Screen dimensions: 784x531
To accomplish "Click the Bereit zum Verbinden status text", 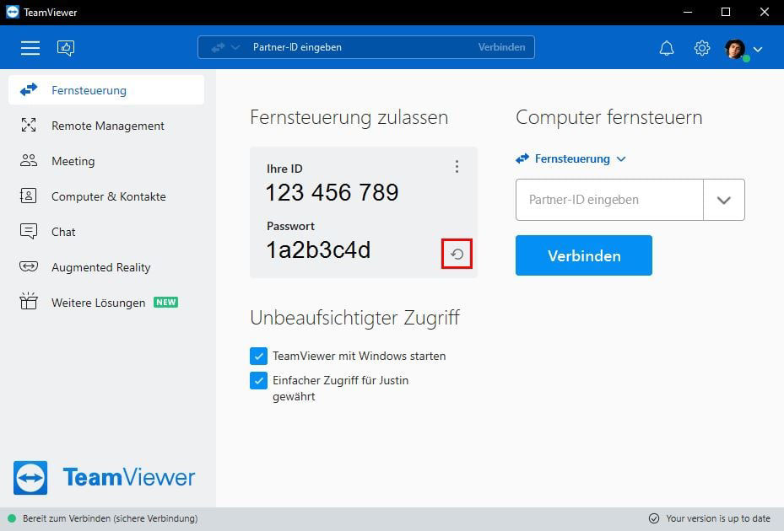I will (x=110, y=518).
